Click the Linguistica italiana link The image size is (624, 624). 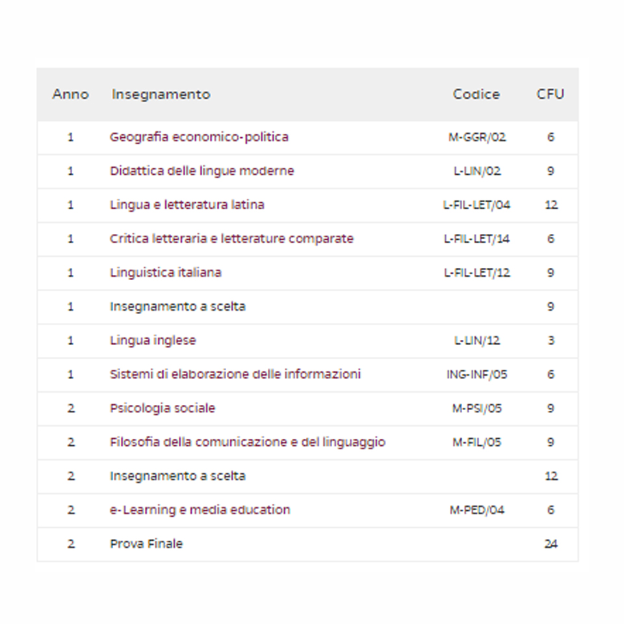click(x=166, y=272)
